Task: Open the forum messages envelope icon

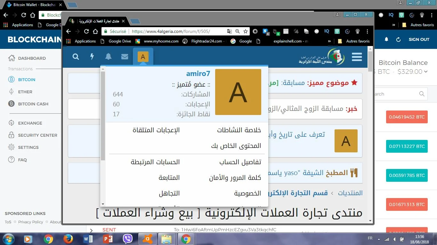Action: coord(125,57)
